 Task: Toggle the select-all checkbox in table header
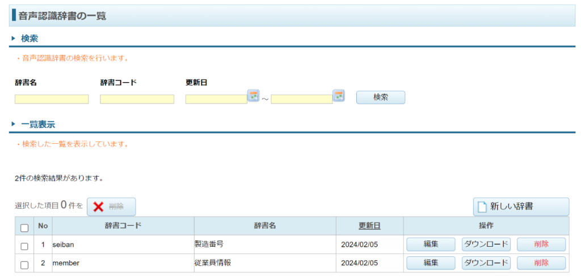tap(24, 228)
